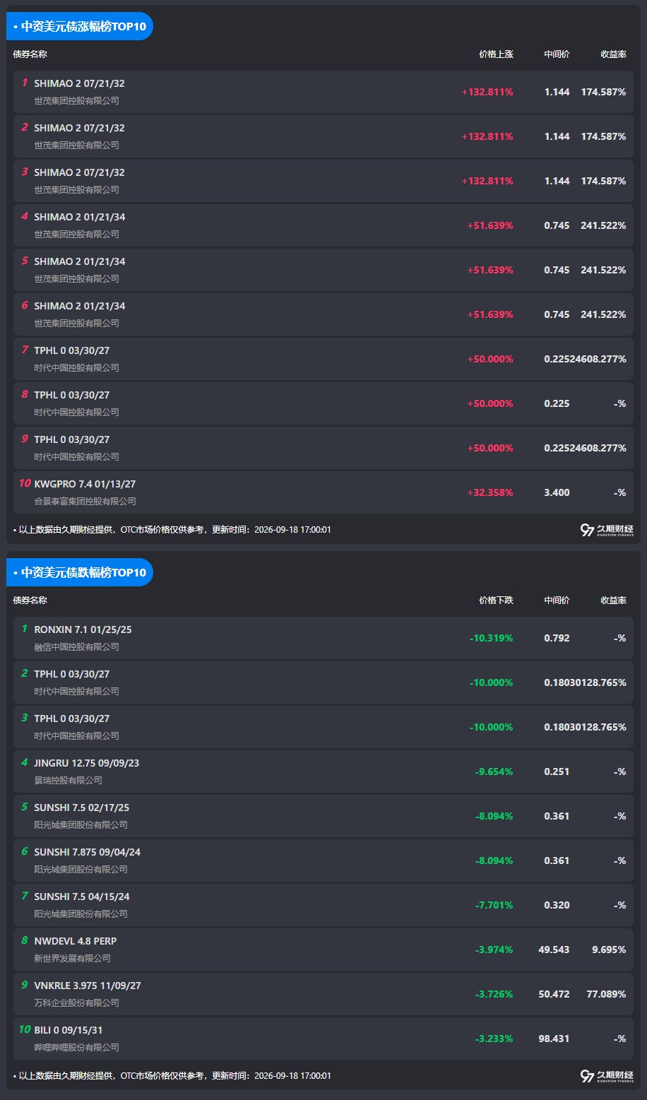The width and height of the screenshot is (647, 1100).
Task: Click the 49.543 mid price
Action: coord(554,950)
